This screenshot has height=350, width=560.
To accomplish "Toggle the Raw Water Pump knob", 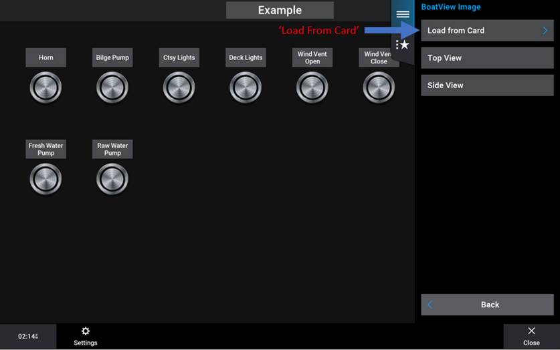I will click(x=112, y=179).
